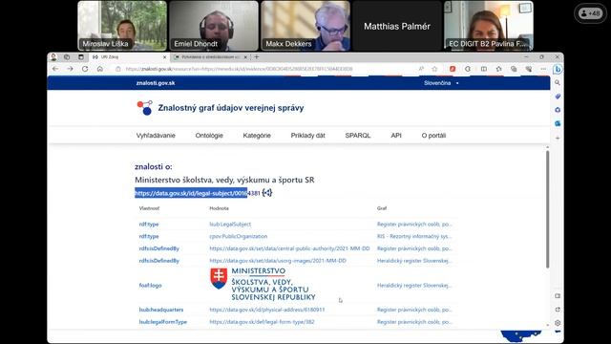611x344 pixels.
Task: Click the foaf:logo property link
Action: [x=150, y=286]
